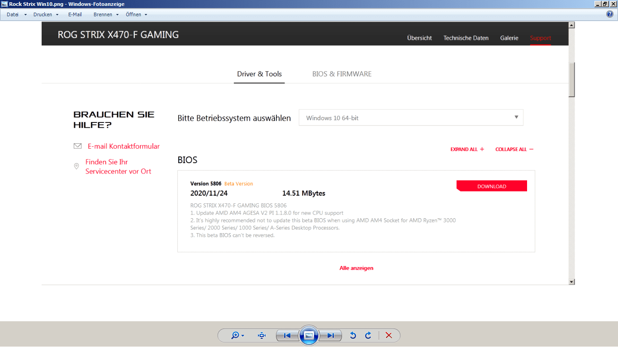Click 'Bitte Betriebssystem auswählen' label
Screen dimensions: 618x347
(234, 118)
